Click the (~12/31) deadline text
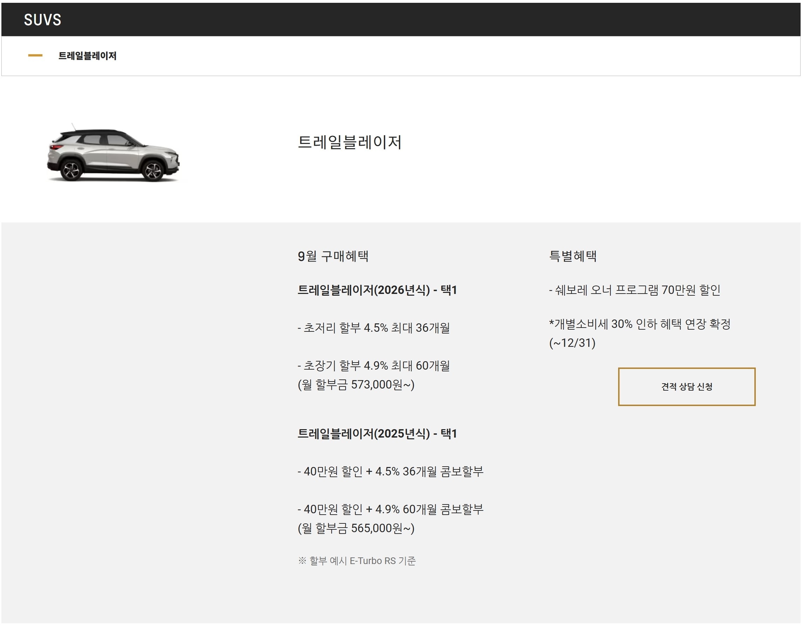 pyautogui.click(x=572, y=343)
